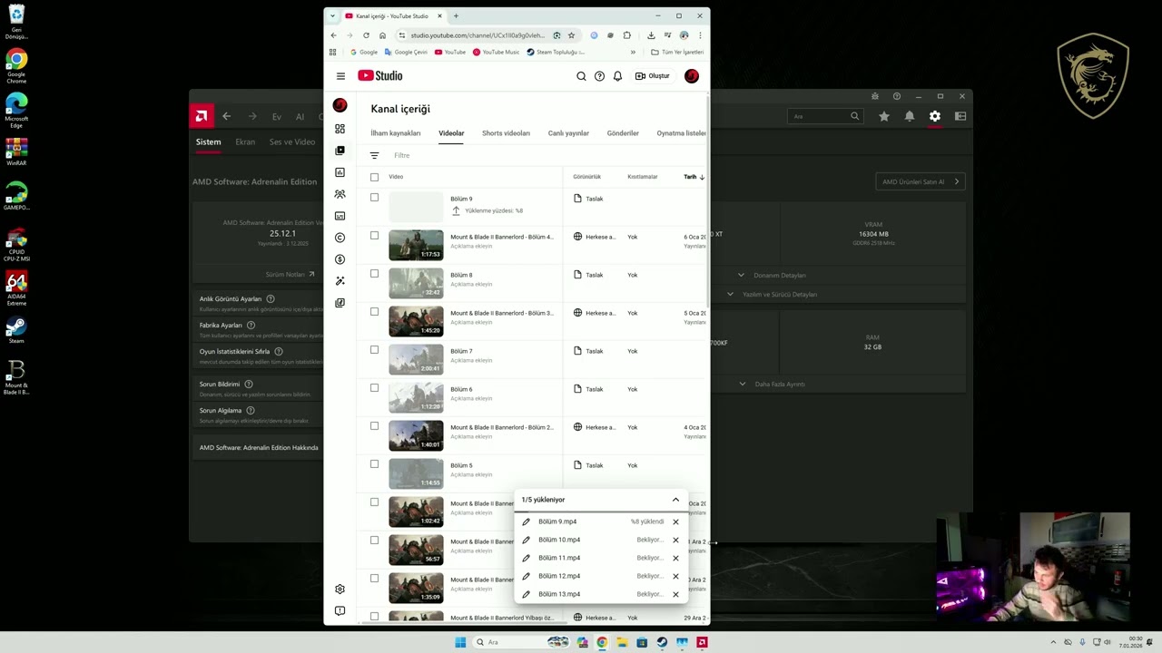Image resolution: width=1162 pixels, height=653 pixels.
Task: Open the Subtitles icon in Studio sidebar
Action: pyautogui.click(x=340, y=216)
